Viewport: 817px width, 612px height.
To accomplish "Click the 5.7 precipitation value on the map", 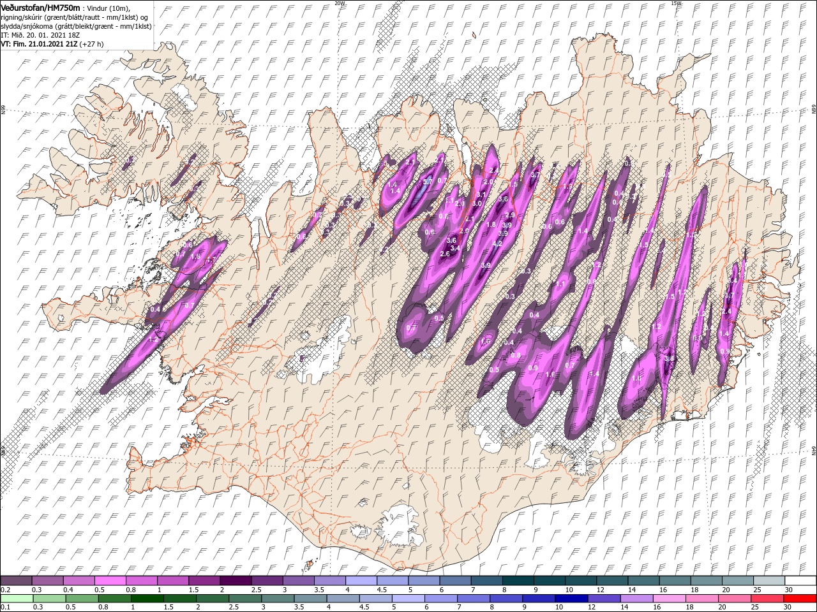I will [428, 182].
